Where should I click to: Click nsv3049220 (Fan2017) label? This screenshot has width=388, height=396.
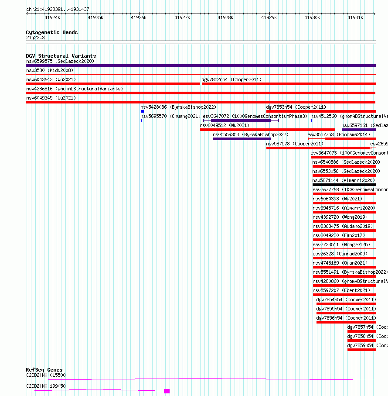[x=339, y=235]
